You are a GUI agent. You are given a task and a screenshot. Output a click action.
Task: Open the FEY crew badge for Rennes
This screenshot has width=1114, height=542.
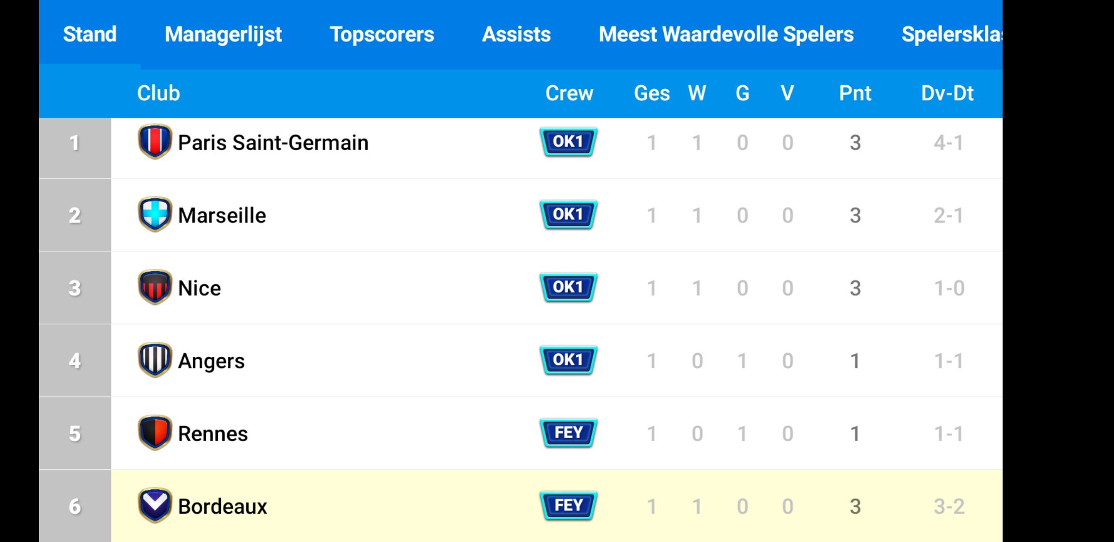click(569, 433)
